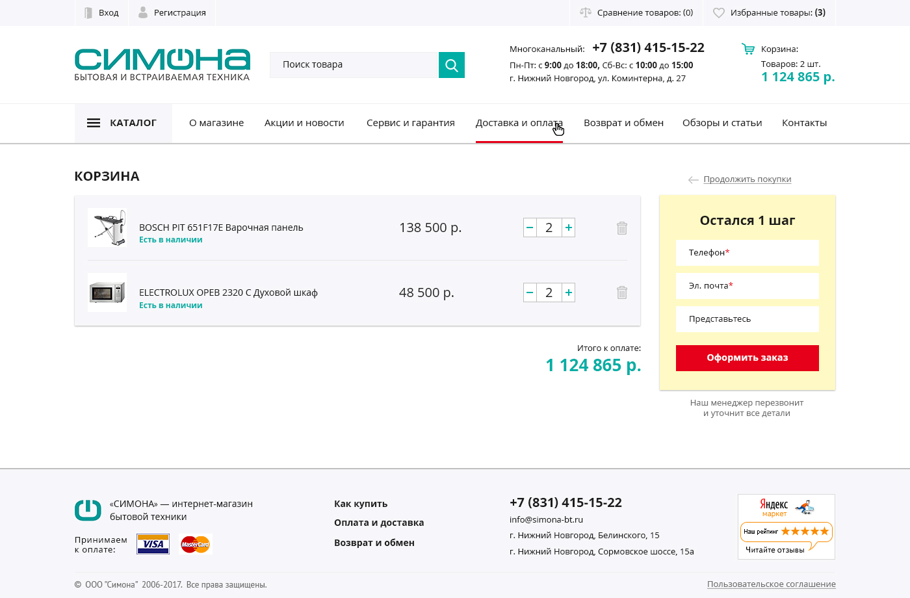Screen dimensions: 910x598
Task: Focus the Эл. почта input field
Action: coord(747,286)
